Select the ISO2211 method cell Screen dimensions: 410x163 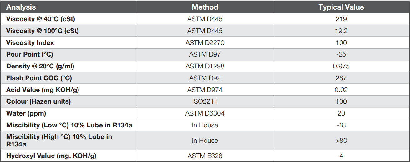click(x=205, y=101)
